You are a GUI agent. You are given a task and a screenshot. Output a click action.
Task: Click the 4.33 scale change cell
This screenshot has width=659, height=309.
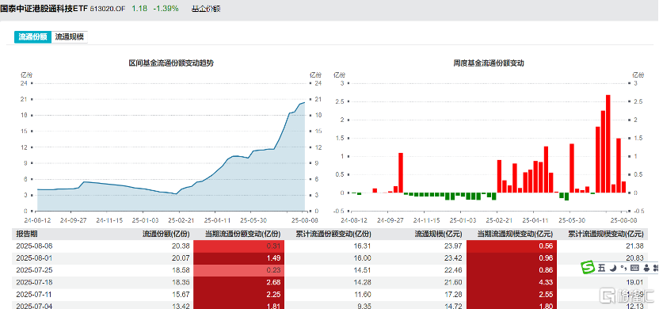click(512, 282)
